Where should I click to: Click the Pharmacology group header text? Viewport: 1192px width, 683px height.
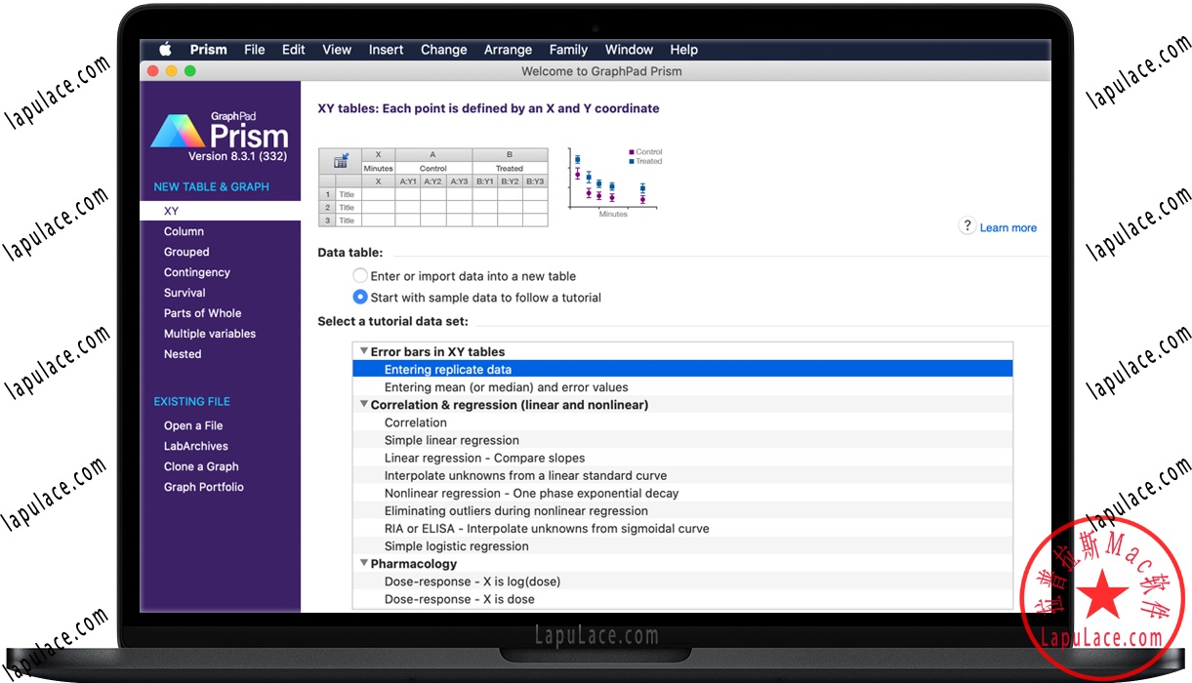(x=414, y=564)
